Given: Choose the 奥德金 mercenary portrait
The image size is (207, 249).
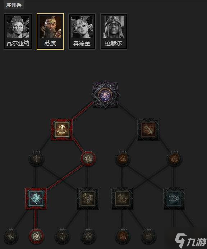Looking at the screenshot, I should tap(82, 32).
